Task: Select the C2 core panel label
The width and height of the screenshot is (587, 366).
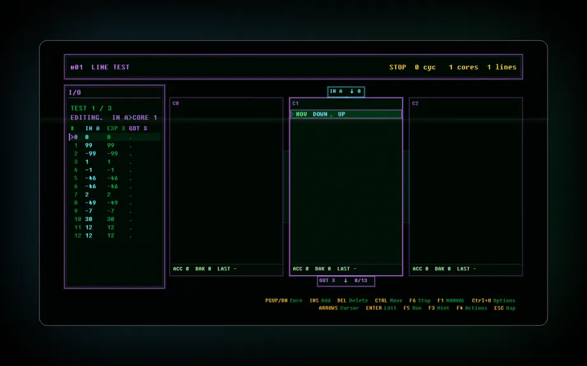Action: coord(415,104)
